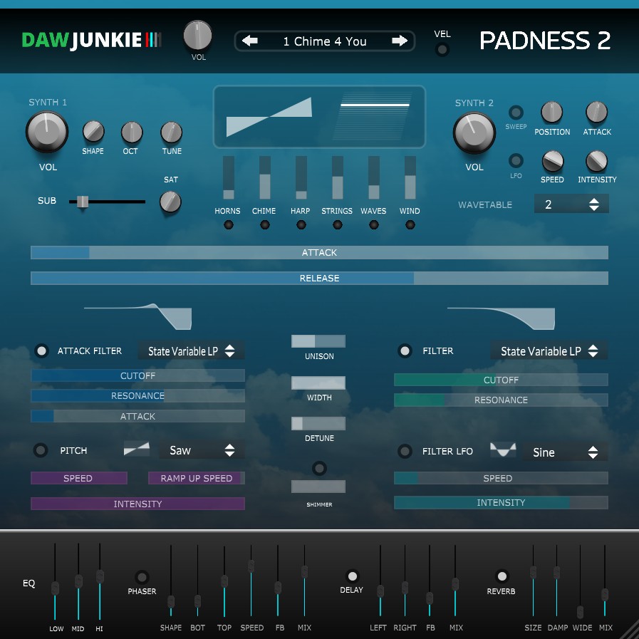Toggle the VEL velocity button
639x639 pixels.
click(442, 48)
